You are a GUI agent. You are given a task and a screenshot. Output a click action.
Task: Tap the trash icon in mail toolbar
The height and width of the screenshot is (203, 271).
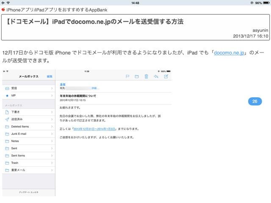pos(146,77)
